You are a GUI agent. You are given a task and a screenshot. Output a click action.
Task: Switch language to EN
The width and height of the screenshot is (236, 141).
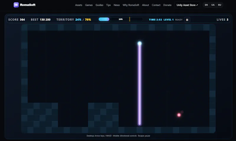[206, 5]
